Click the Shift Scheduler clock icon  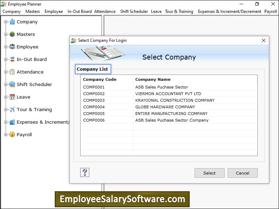click(x=12, y=84)
